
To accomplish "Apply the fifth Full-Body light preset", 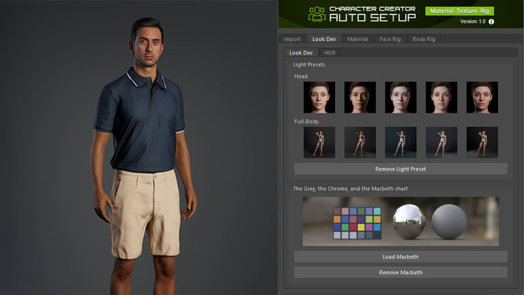I will click(x=482, y=143).
